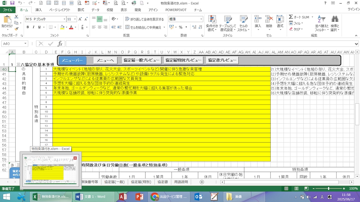The width and height of the screenshot is (360, 202).
Task: Open 条件付き書式 conditional formatting
Action: [x=212, y=23]
